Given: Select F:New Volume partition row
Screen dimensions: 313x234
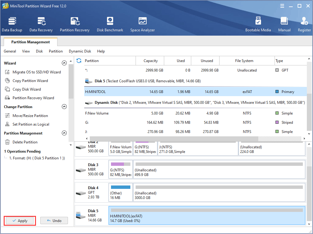Looking at the screenshot, I should [x=196, y=113].
